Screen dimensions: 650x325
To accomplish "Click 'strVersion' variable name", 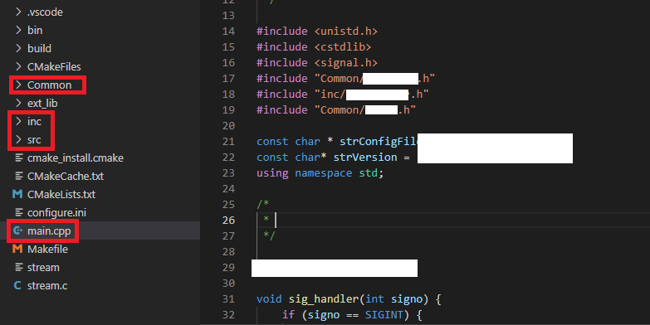I will [365, 158].
